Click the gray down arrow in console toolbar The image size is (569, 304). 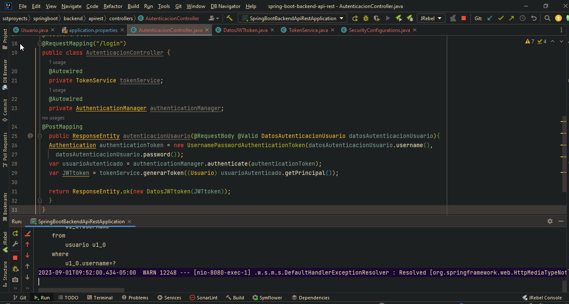point(27,277)
